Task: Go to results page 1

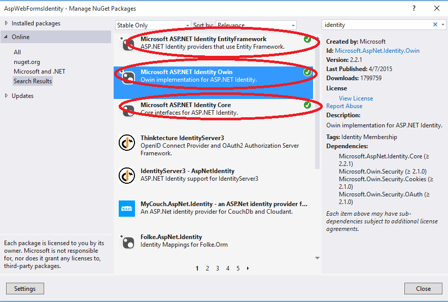Action: click(x=197, y=269)
